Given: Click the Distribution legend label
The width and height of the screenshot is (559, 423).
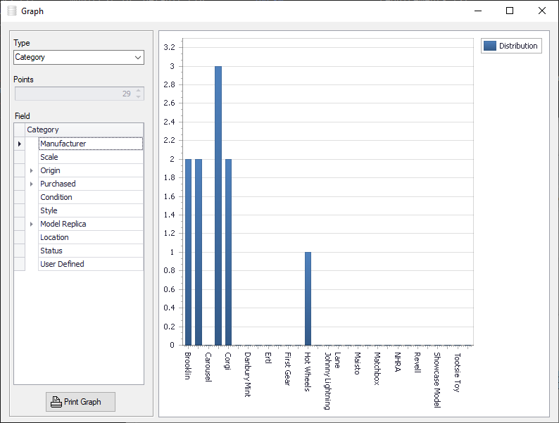Looking at the screenshot, I should coord(518,46).
